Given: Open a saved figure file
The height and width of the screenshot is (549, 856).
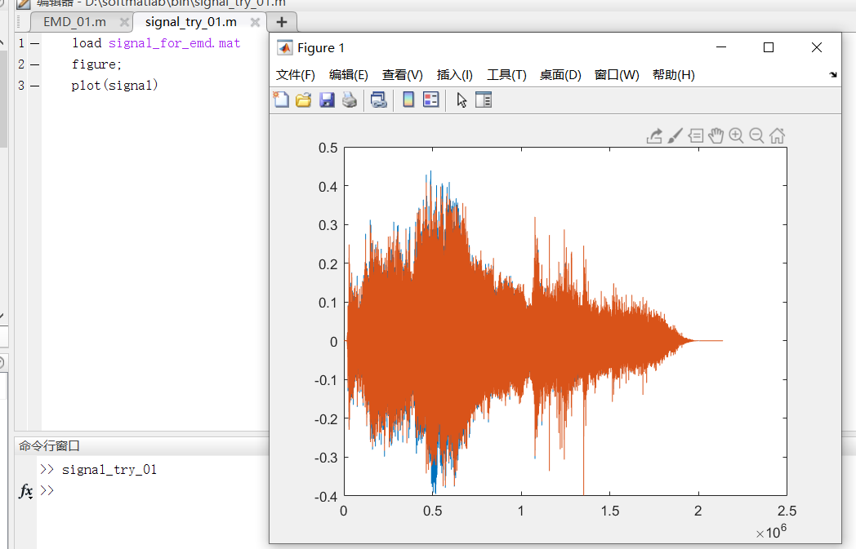Looking at the screenshot, I should pyautogui.click(x=303, y=100).
